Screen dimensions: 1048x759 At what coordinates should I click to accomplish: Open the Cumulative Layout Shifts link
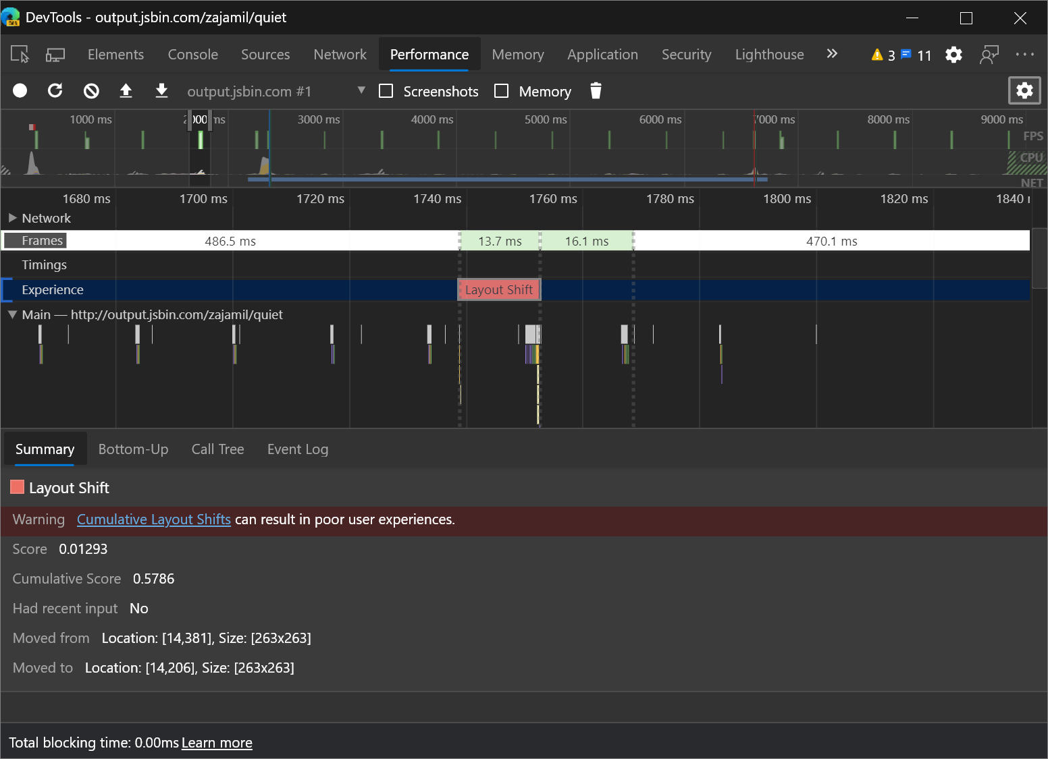tap(154, 519)
